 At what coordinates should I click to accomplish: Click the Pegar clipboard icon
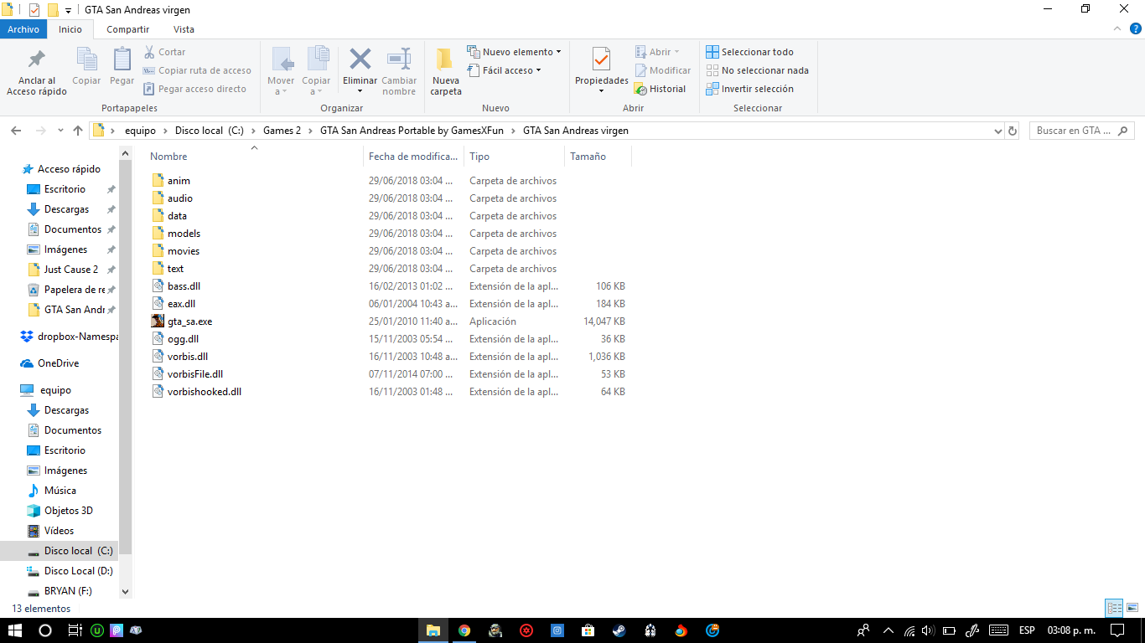pyautogui.click(x=122, y=59)
